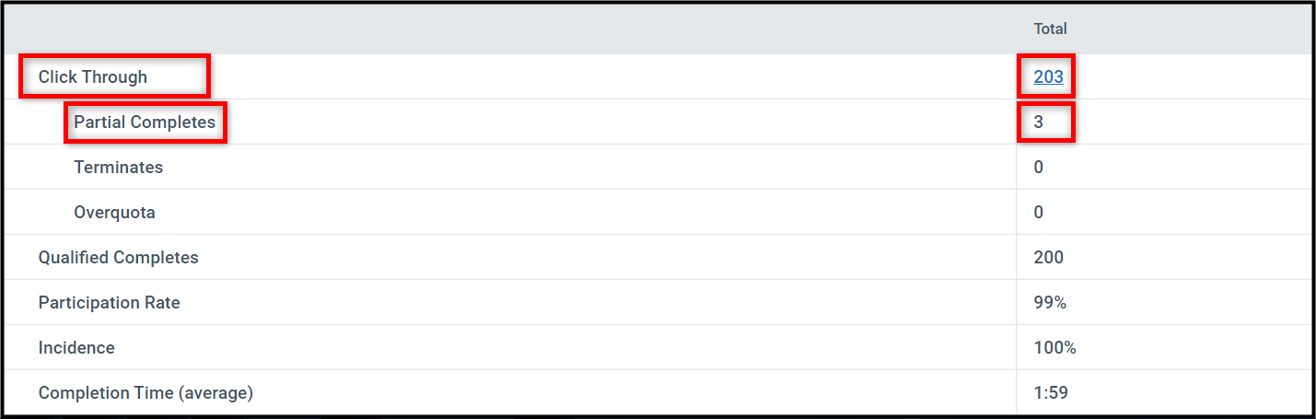Select the Partial Completes value 3
The height and width of the screenshot is (419, 1316).
[1039, 122]
